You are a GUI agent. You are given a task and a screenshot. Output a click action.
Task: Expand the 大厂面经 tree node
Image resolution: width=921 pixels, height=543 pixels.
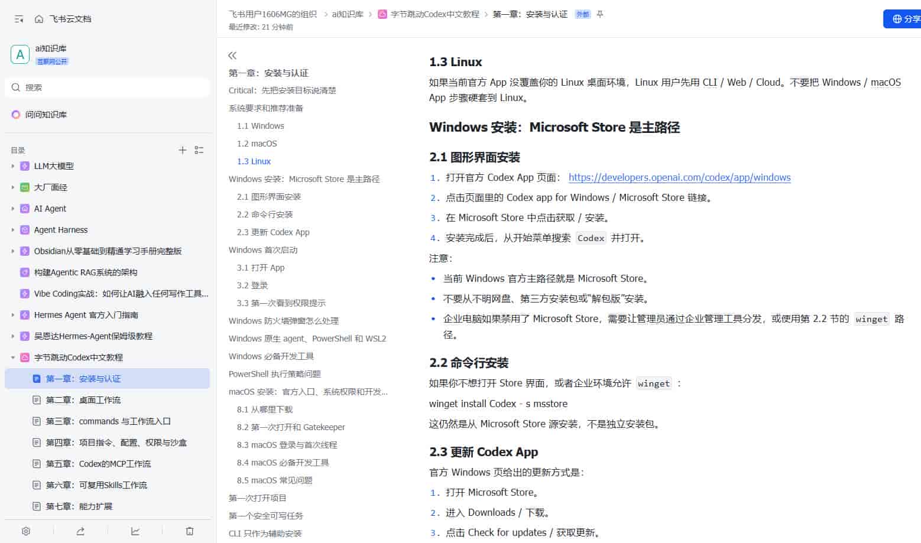[13, 187]
